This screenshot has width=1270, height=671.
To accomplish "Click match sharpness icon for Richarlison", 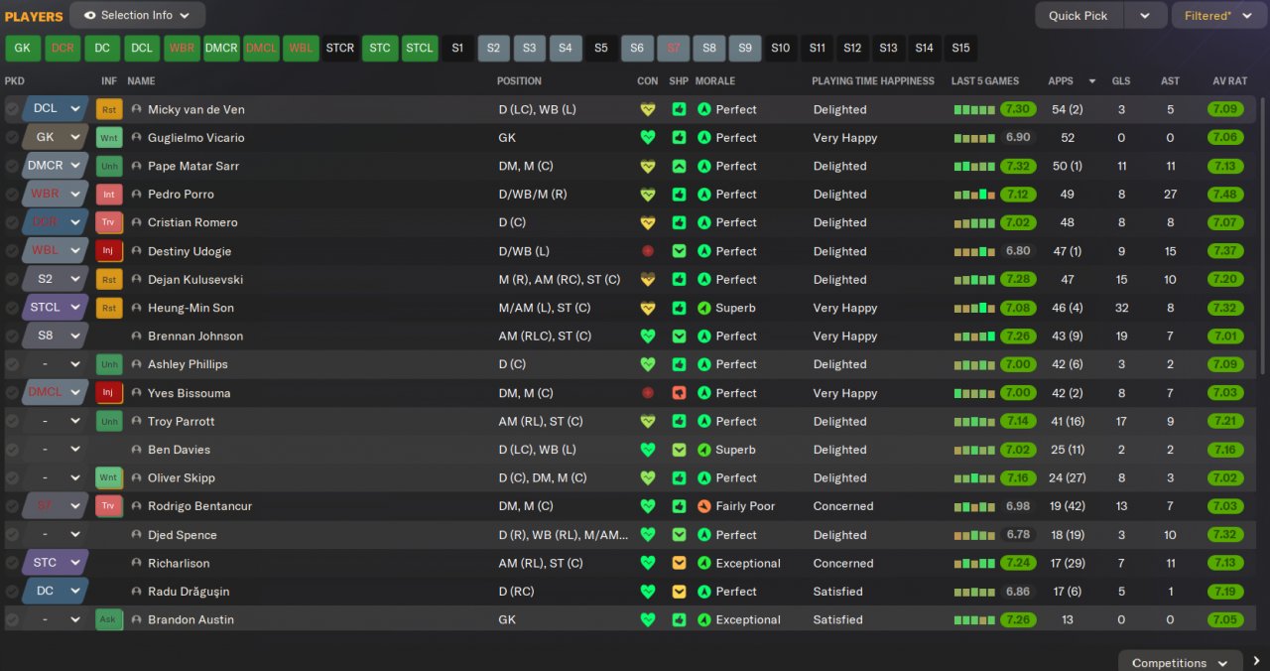I will coord(679,563).
